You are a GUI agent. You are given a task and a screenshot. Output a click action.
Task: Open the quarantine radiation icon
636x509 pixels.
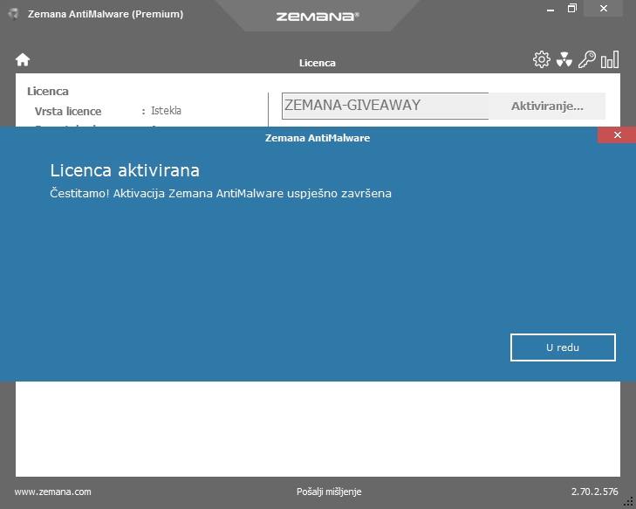(564, 59)
